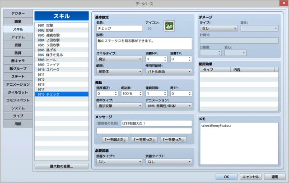Image resolution: width=289 pixels, height=183 pixels.
Task: Click the 連続回数 spinner field
Action: click(156, 94)
